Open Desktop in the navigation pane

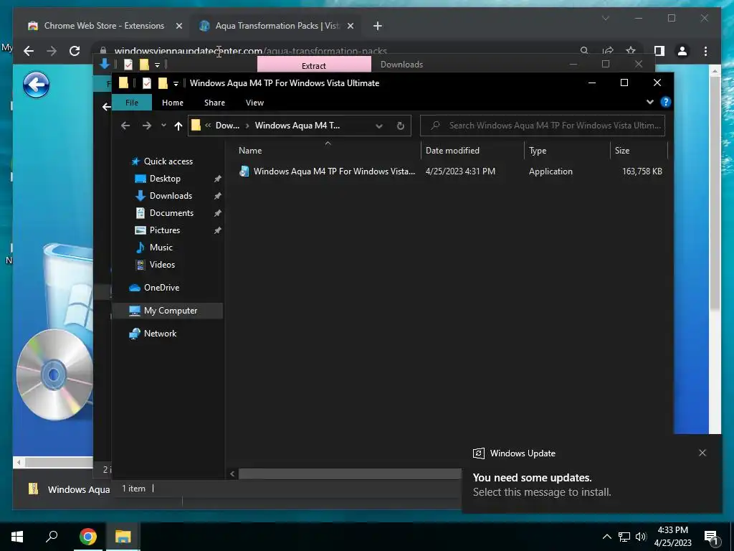165,179
